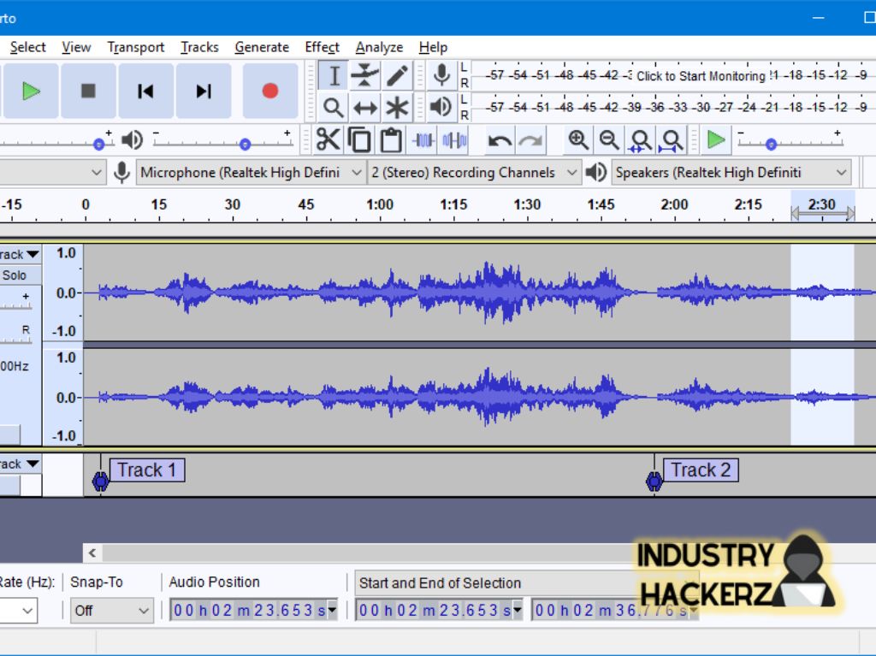Click the horizontal scrollbar left arrow
Viewport: 876px width, 656px height.
(92, 553)
